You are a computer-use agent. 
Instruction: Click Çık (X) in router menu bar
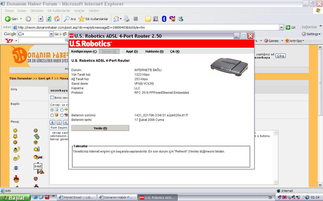[x=175, y=51]
